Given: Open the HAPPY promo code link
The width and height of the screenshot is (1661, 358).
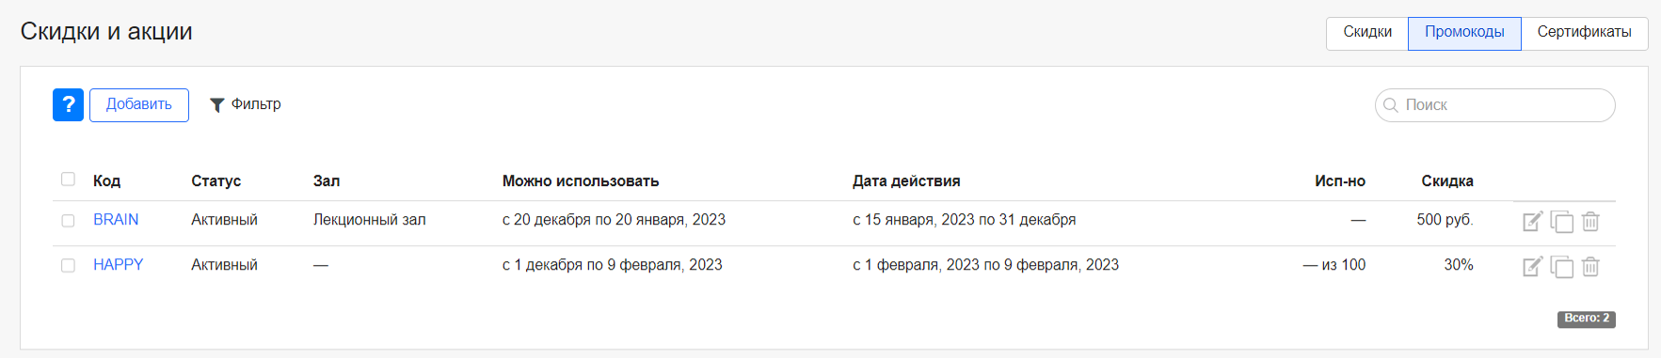Looking at the screenshot, I should tap(119, 265).
